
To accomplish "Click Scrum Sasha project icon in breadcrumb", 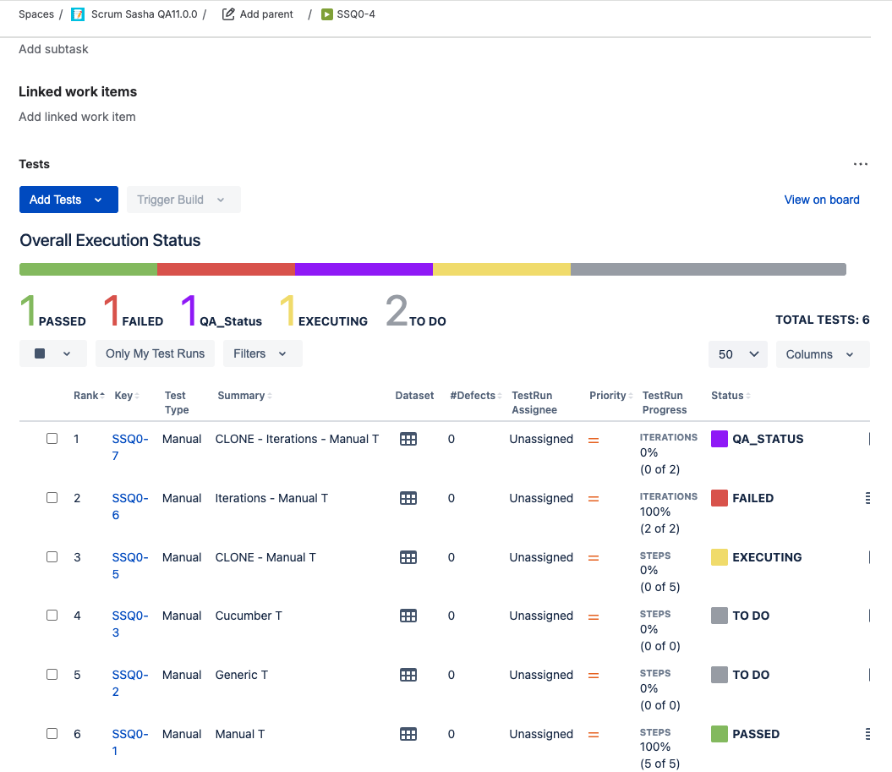I will 78,14.
